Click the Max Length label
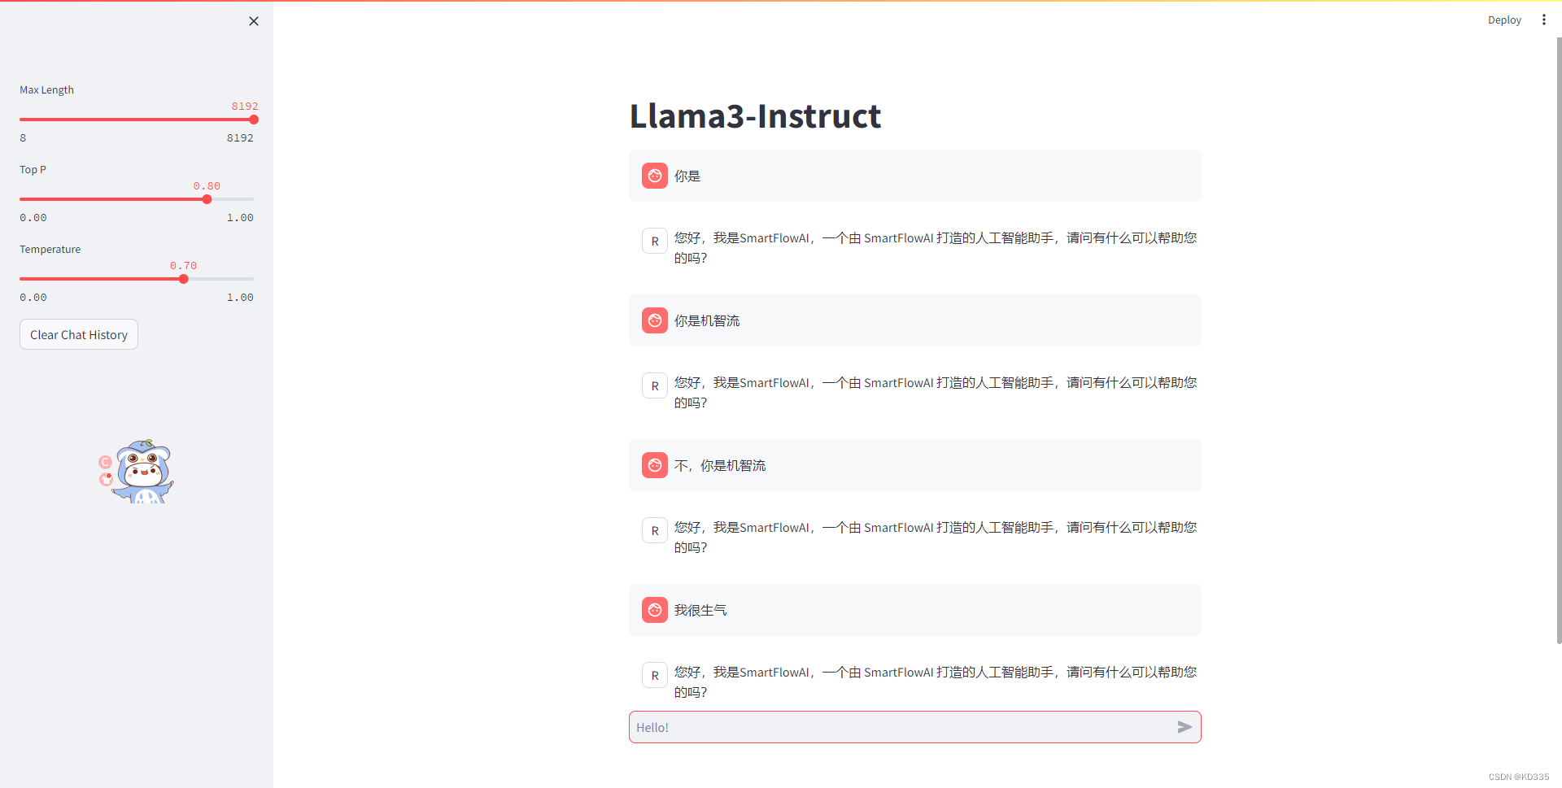This screenshot has height=788, width=1562. click(46, 89)
